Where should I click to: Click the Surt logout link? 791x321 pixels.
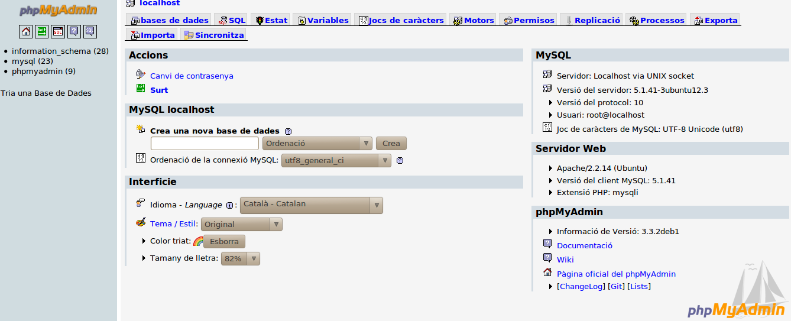coord(159,90)
